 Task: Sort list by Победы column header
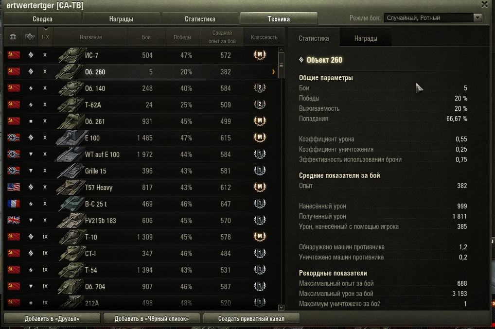pyautogui.click(x=182, y=37)
